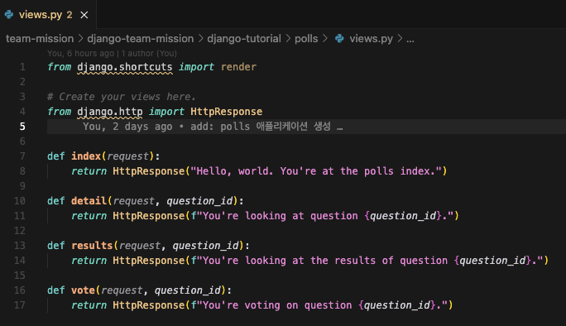Open the 'You, 6 hours ago' CodeLens
The height and width of the screenshot is (326, 566).
pos(112,54)
